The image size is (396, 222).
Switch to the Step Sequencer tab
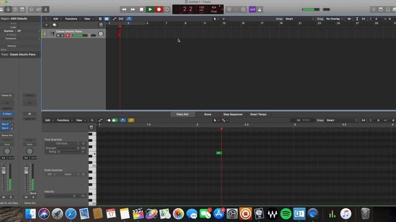pyautogui.click(x=233, y=115)
